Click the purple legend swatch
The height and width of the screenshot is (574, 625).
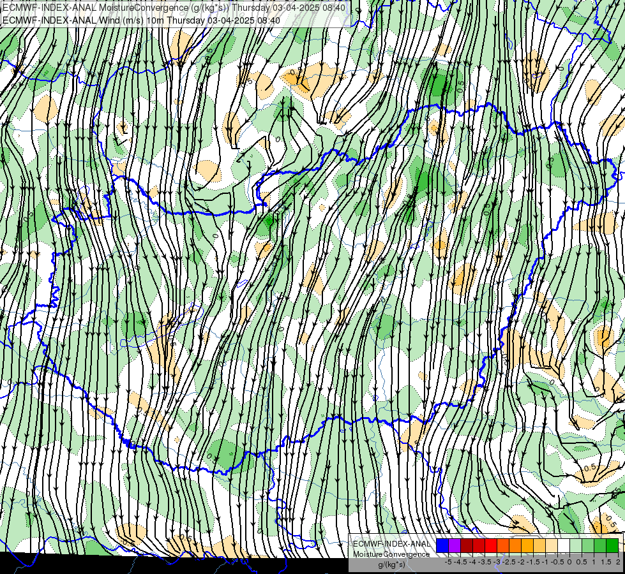(x=455, y=546)
